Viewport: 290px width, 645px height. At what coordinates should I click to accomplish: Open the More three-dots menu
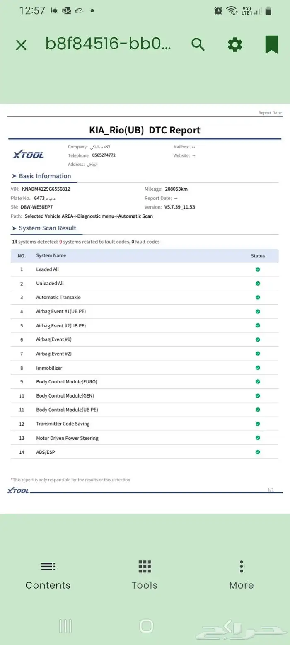[241, 566]
